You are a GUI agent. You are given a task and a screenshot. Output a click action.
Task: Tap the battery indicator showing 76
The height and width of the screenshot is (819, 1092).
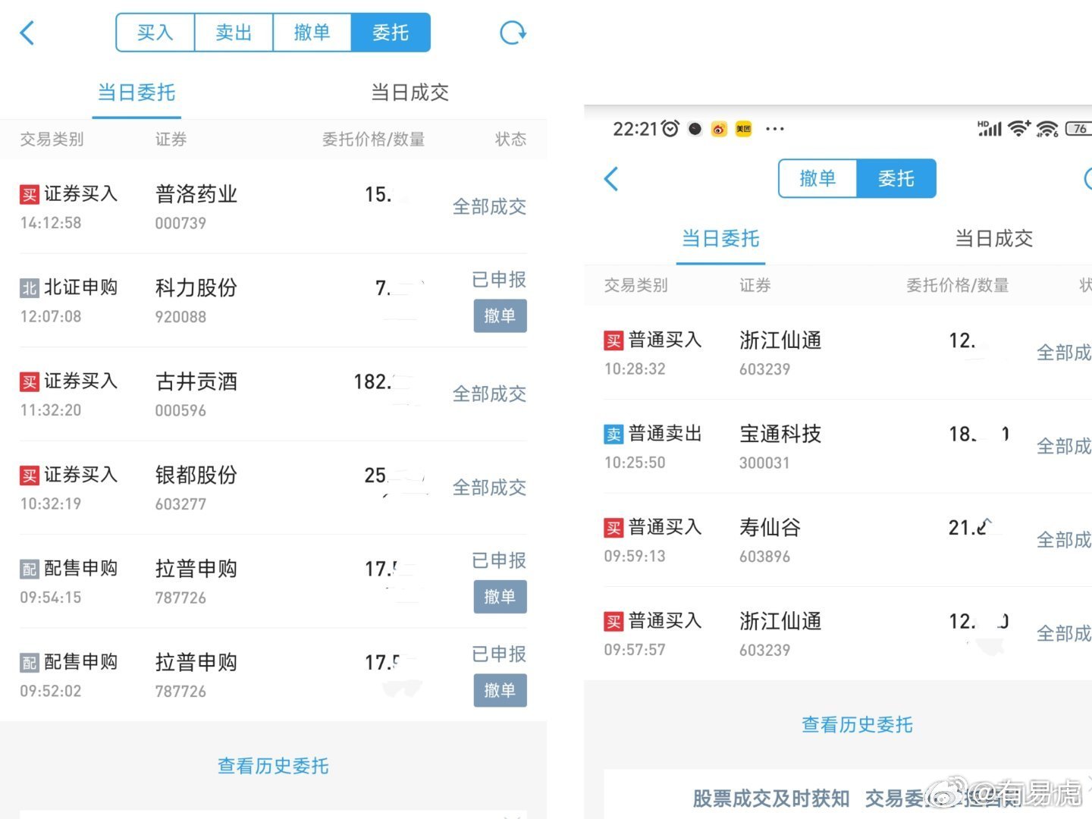coord(1078,129)
